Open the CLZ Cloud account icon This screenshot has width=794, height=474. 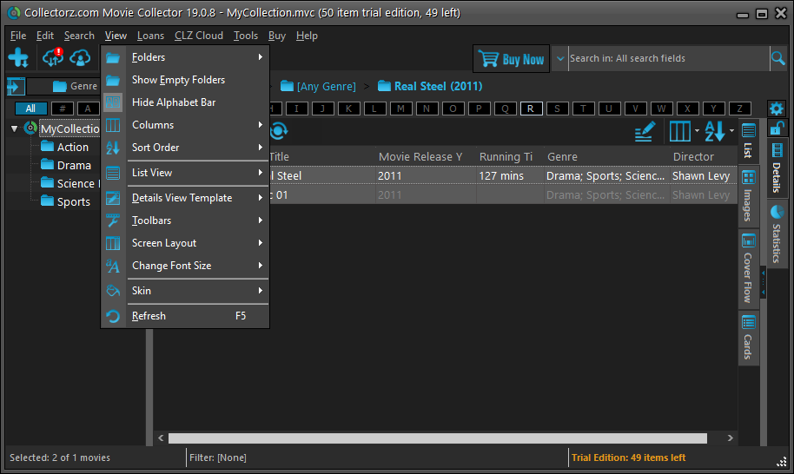81,58
